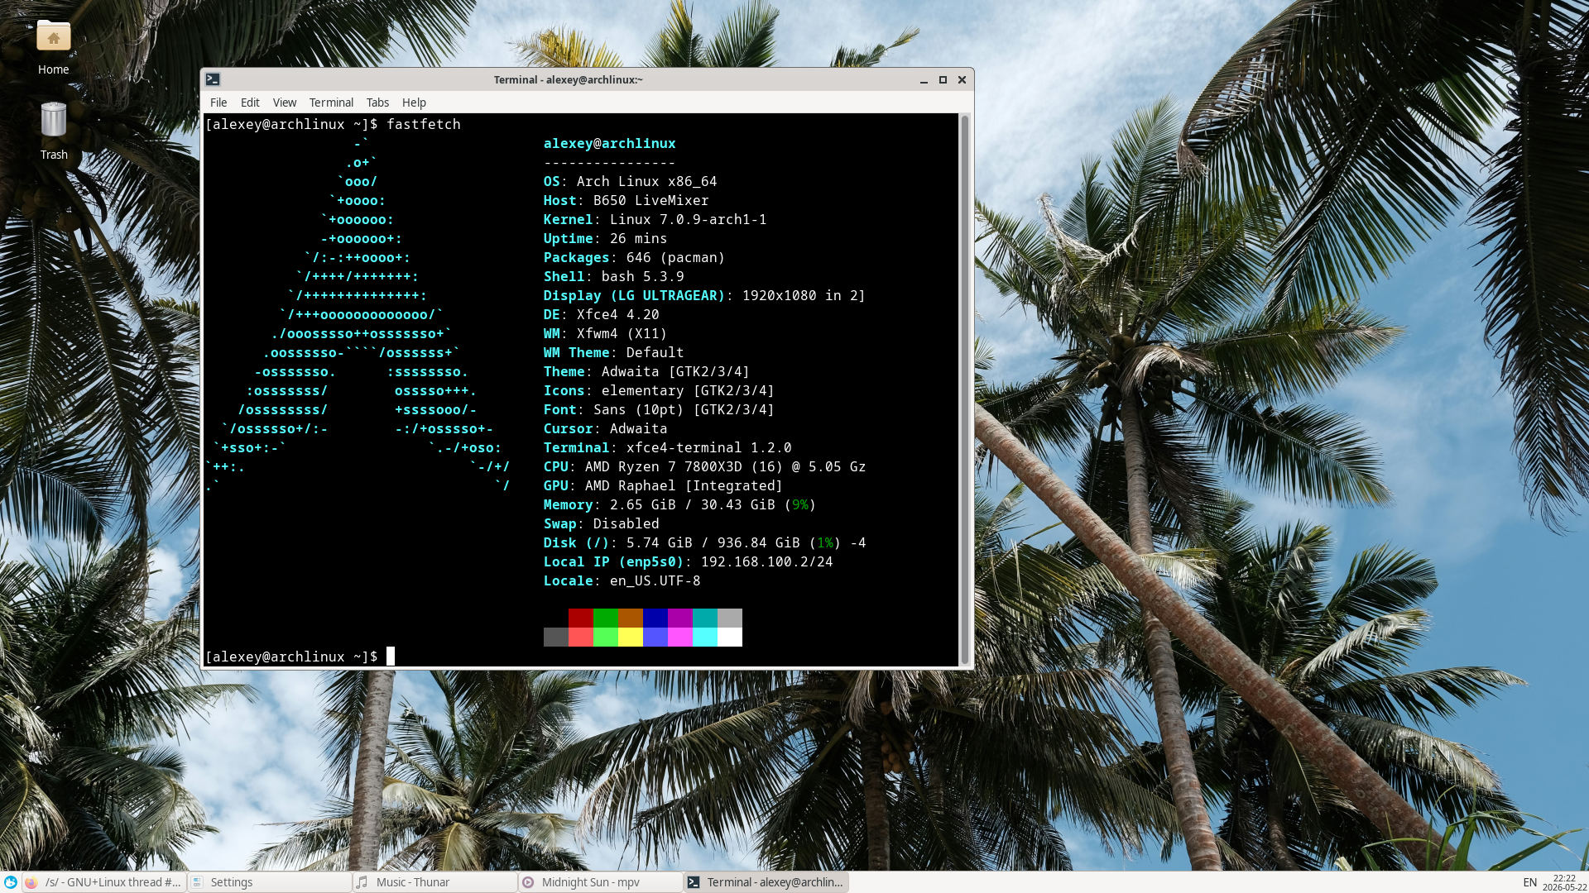Click the "Swap: Disabled" line
This screenshot has height=893, width=1589.
pos(602,523)
